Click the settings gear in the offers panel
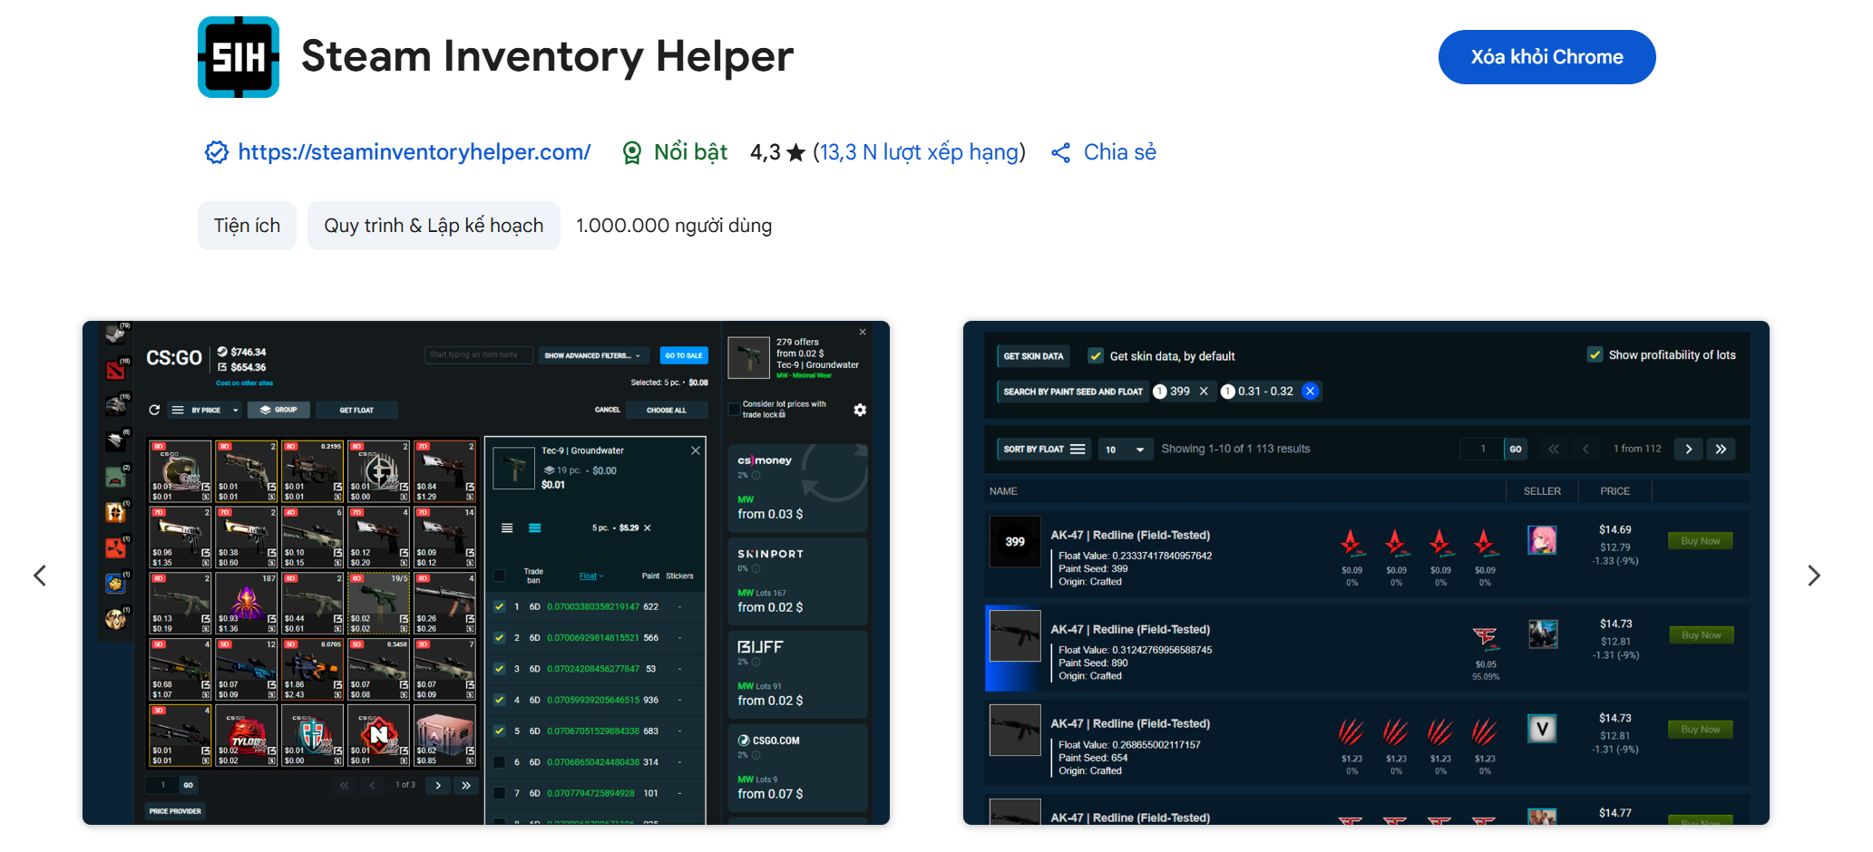The width and height of the screenshot is (1873, 852). click(860, 411)
